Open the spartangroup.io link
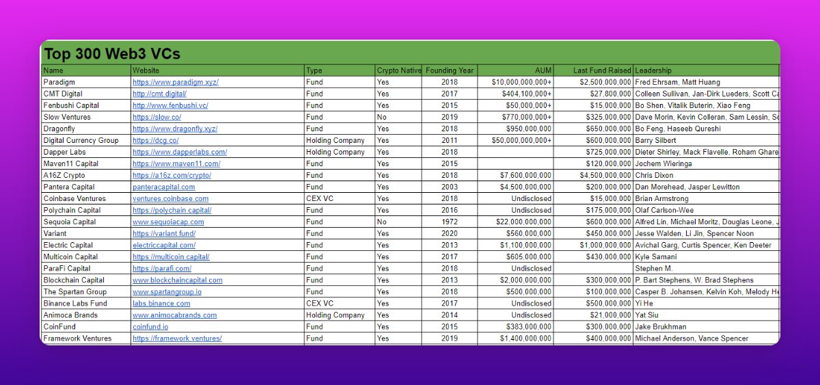Screen dimensions: 820x385 coord(167,291)
